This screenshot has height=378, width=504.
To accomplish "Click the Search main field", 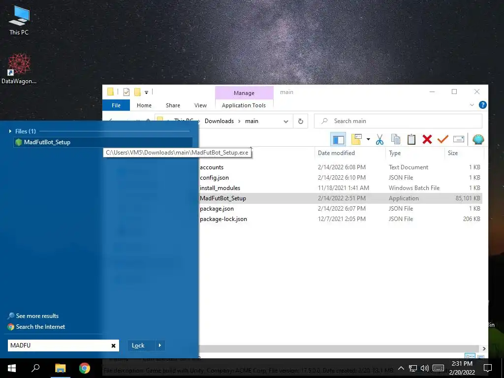I will (399, 121).
